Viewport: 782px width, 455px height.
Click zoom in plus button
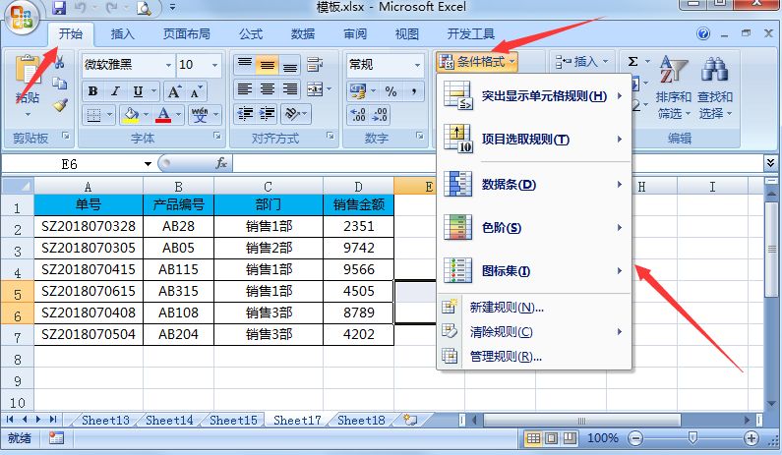751,438
